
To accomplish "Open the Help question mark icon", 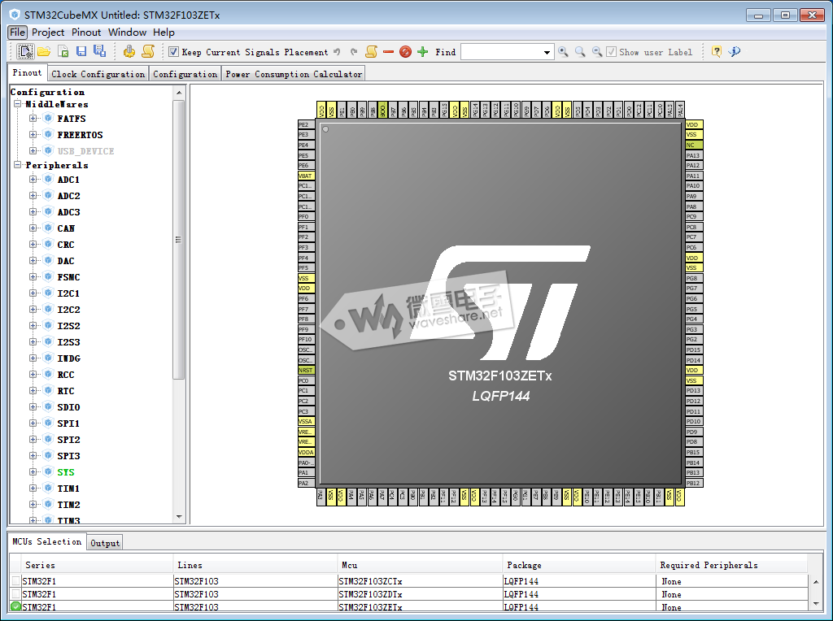I will click(x=717, y=51).
